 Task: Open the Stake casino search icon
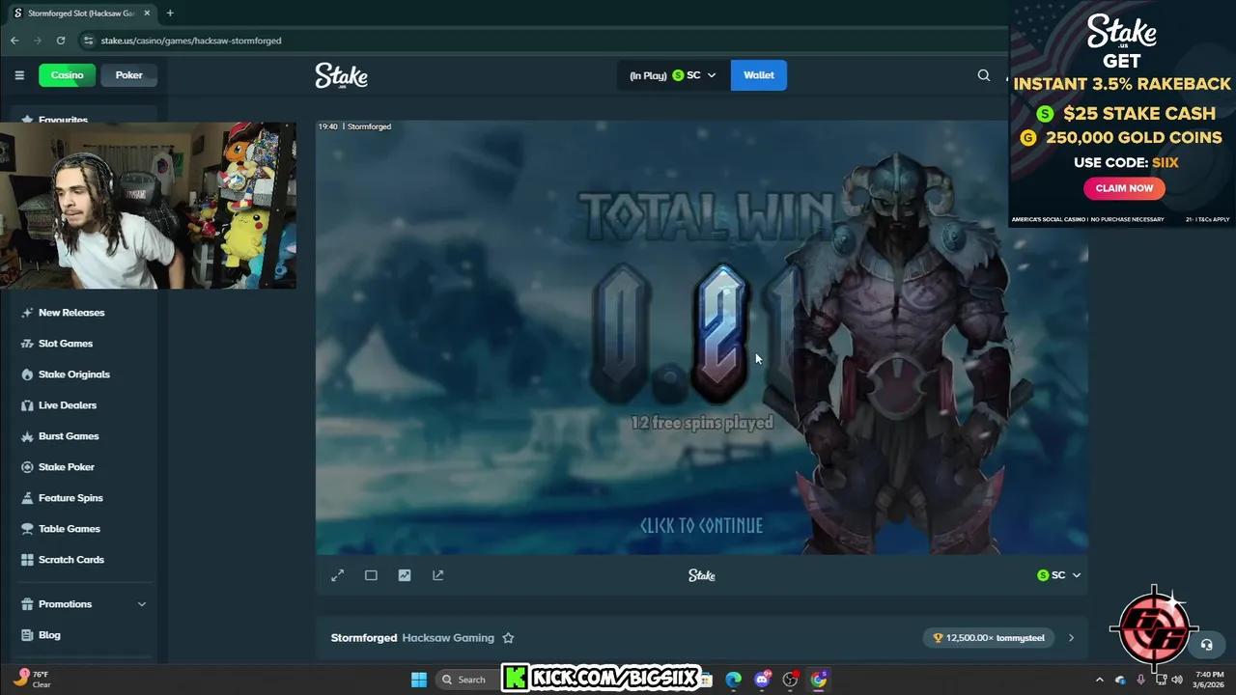(983, 74)
